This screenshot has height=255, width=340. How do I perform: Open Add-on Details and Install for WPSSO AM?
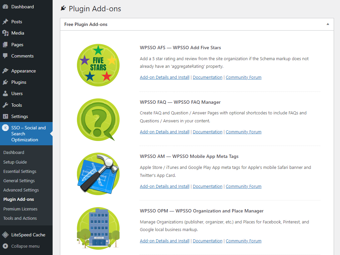pos(165,187)
